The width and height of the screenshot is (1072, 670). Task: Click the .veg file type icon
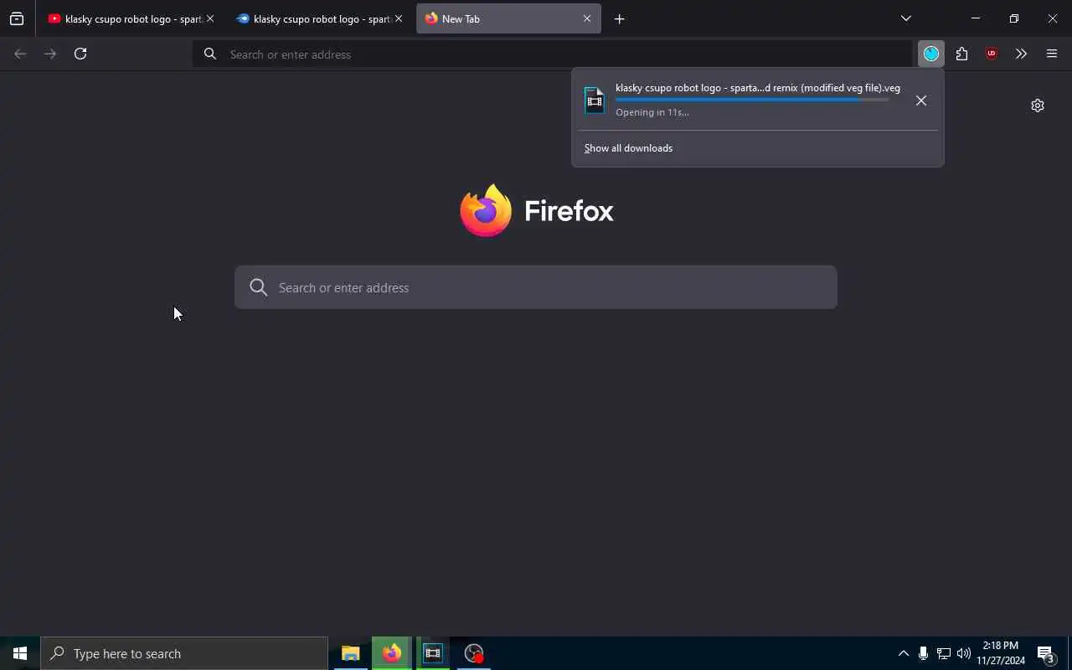point(595,100)
